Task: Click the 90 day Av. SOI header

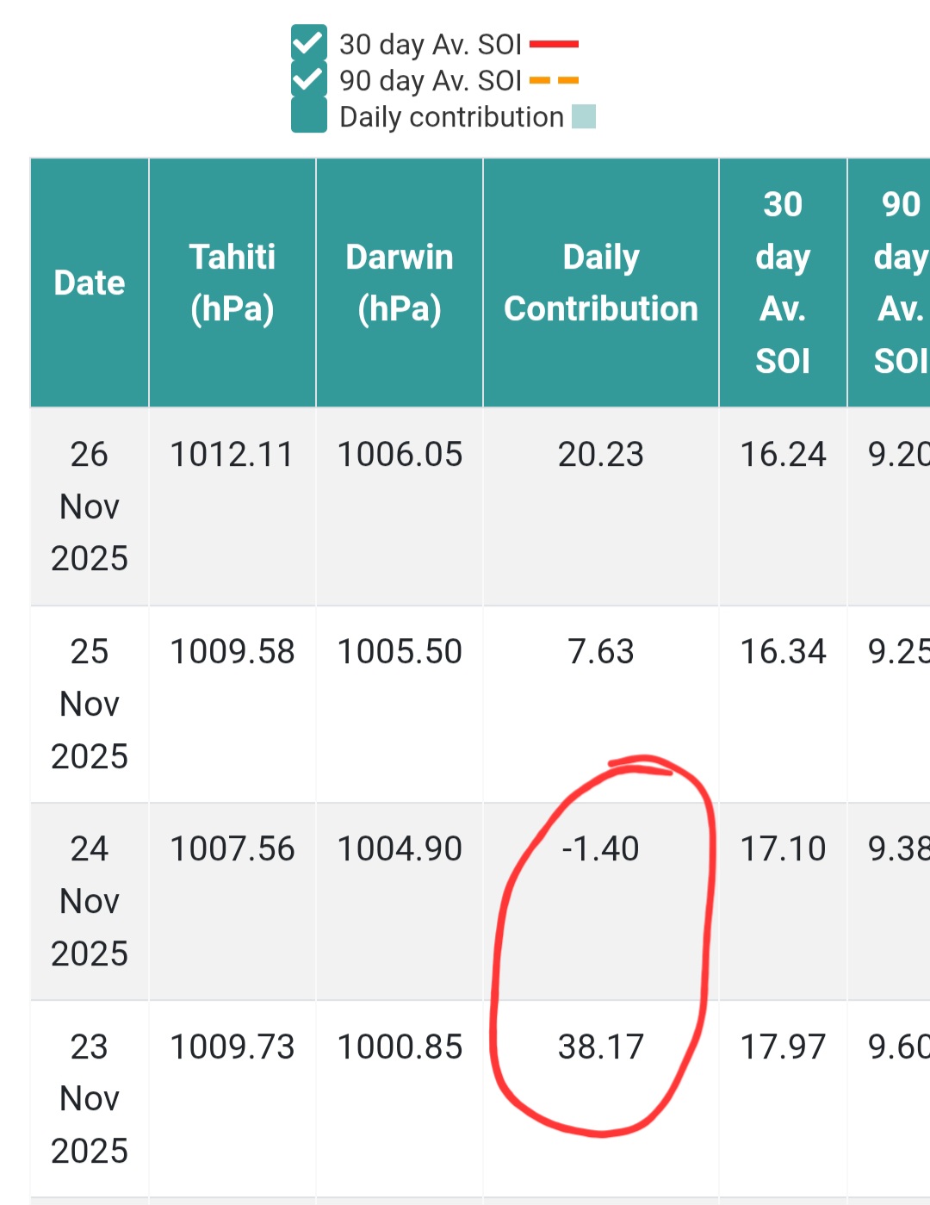Action: [x=896, y=283]
